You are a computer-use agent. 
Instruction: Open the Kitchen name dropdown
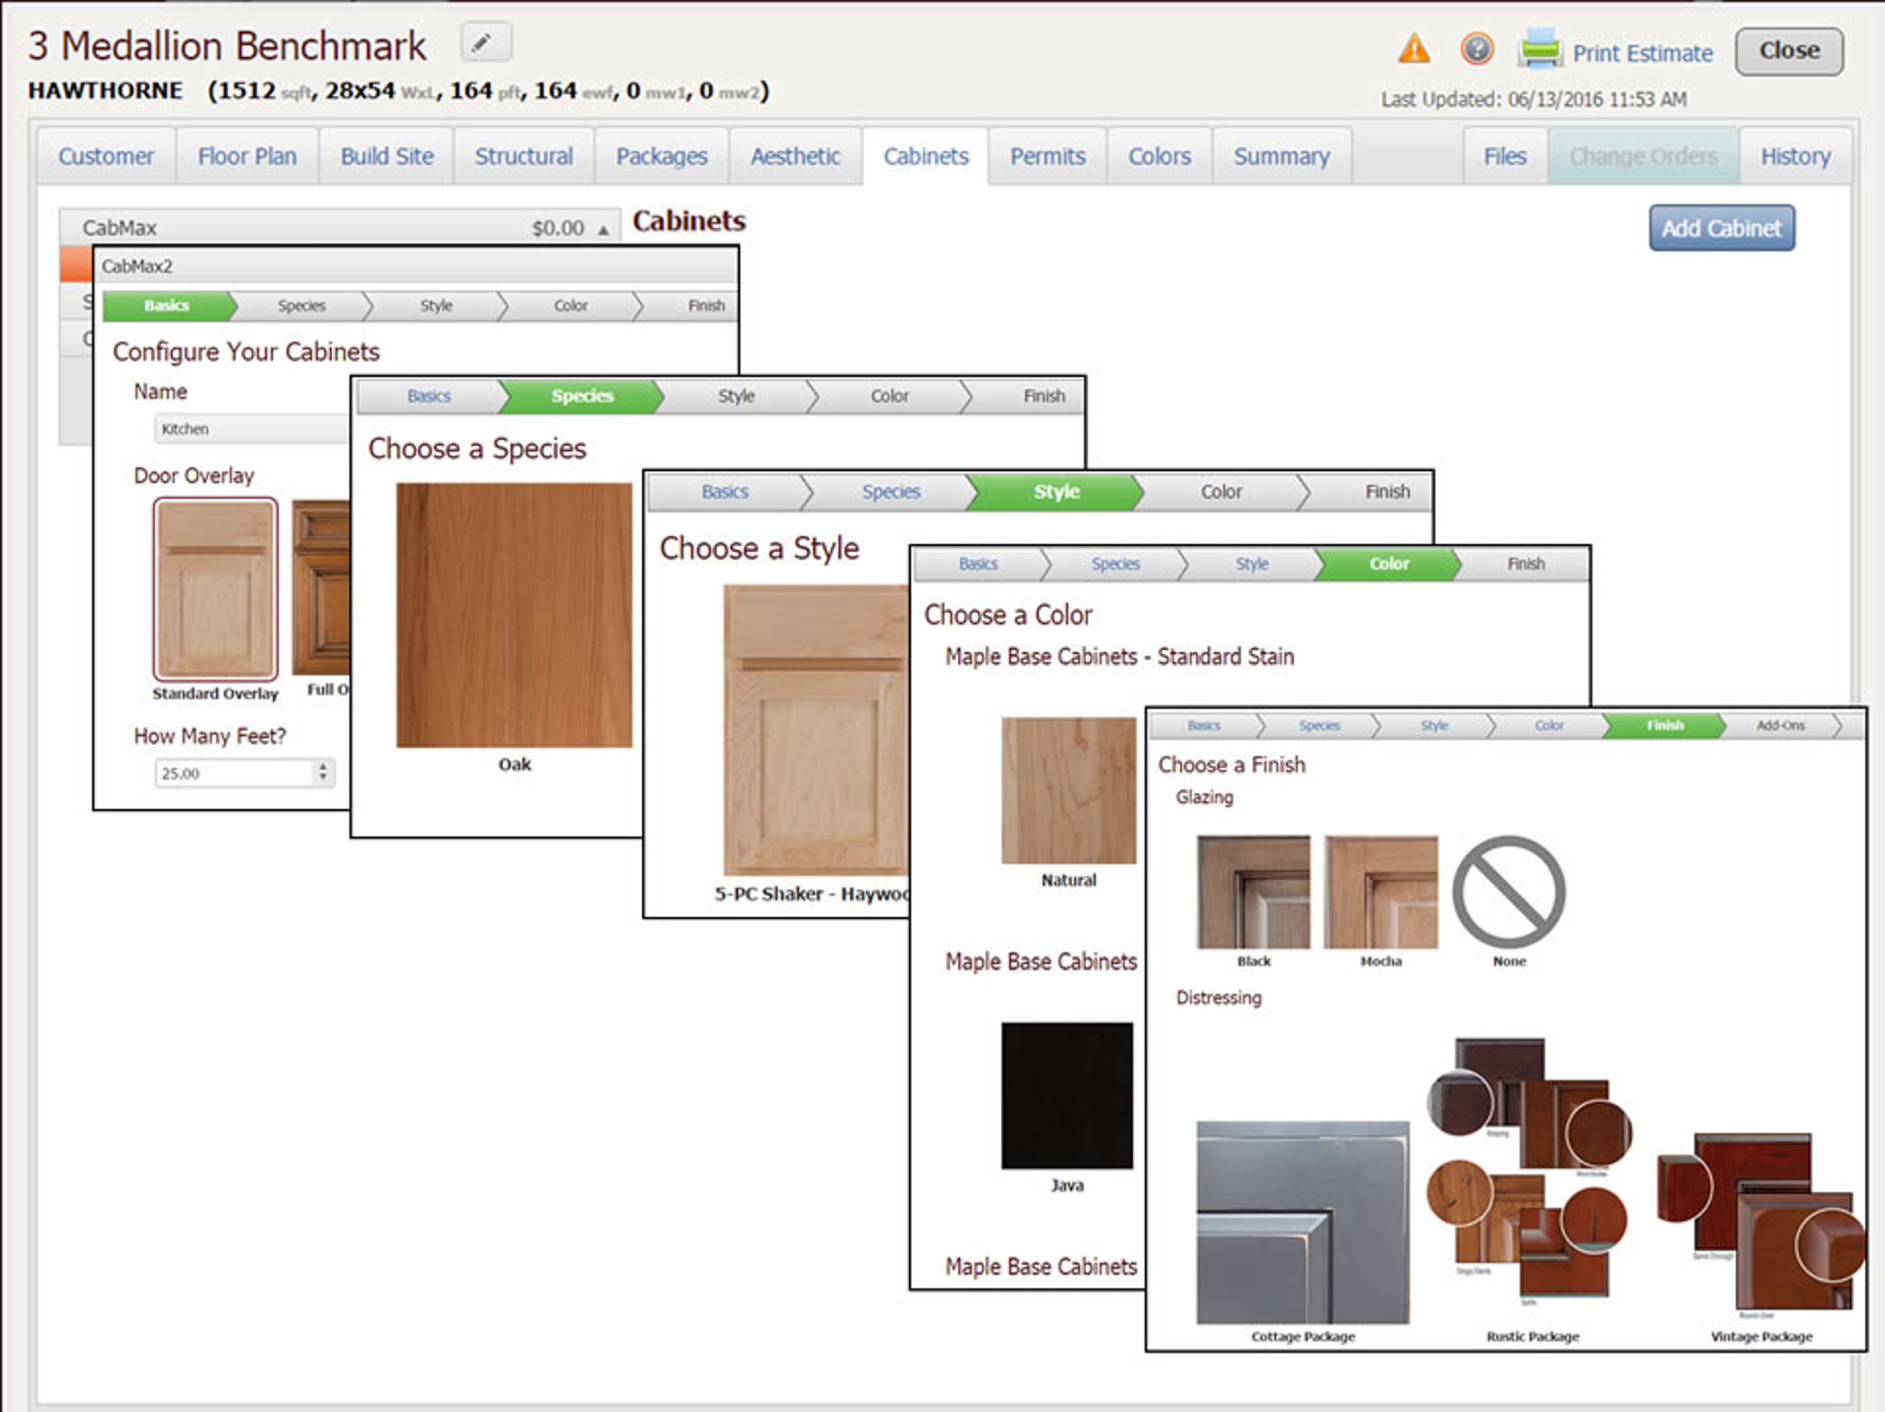(x=247, y=429)
